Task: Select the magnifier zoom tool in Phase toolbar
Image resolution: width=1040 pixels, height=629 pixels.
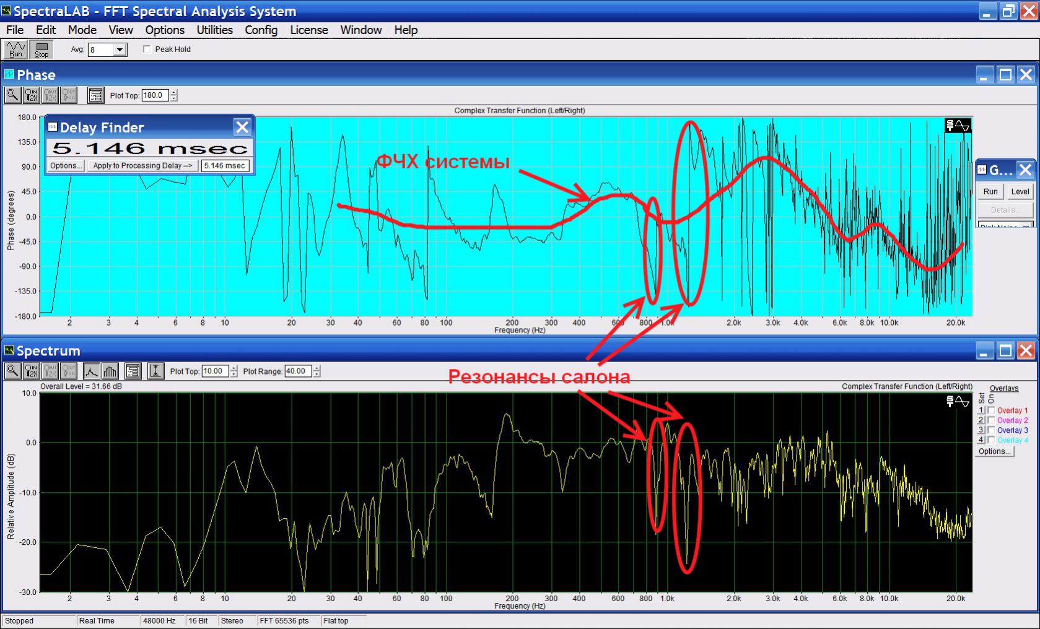Action: [x=12, y=95]
